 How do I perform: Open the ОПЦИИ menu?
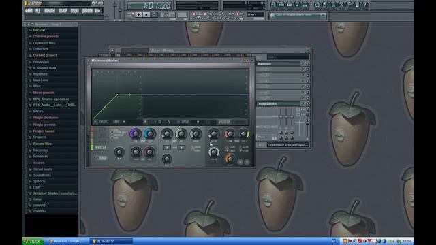coord(74,11)
